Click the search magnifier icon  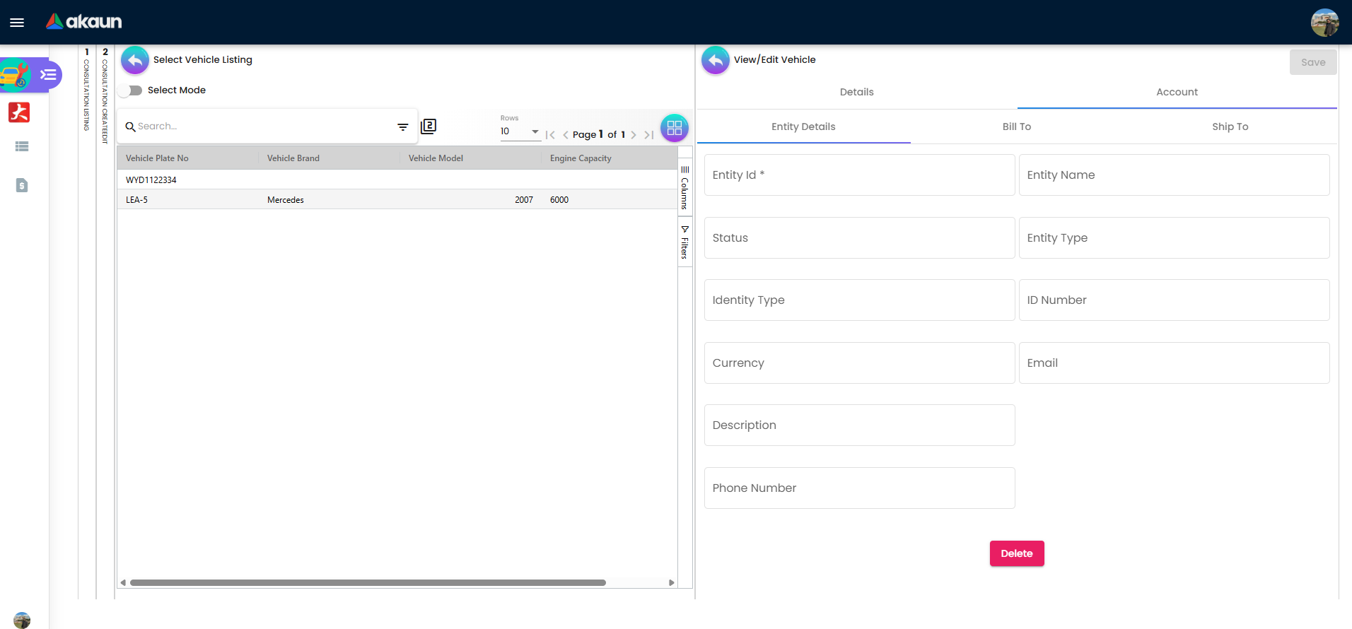[x=130, y=127]
